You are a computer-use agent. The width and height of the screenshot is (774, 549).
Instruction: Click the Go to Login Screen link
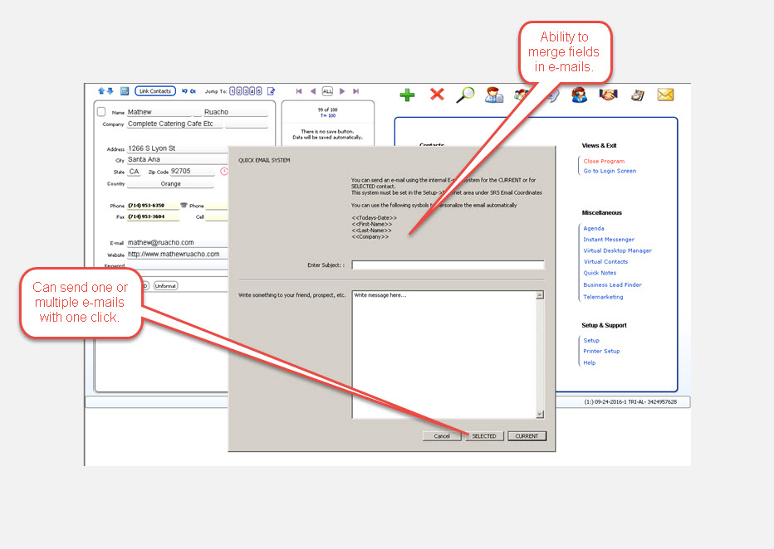(610, 171)
